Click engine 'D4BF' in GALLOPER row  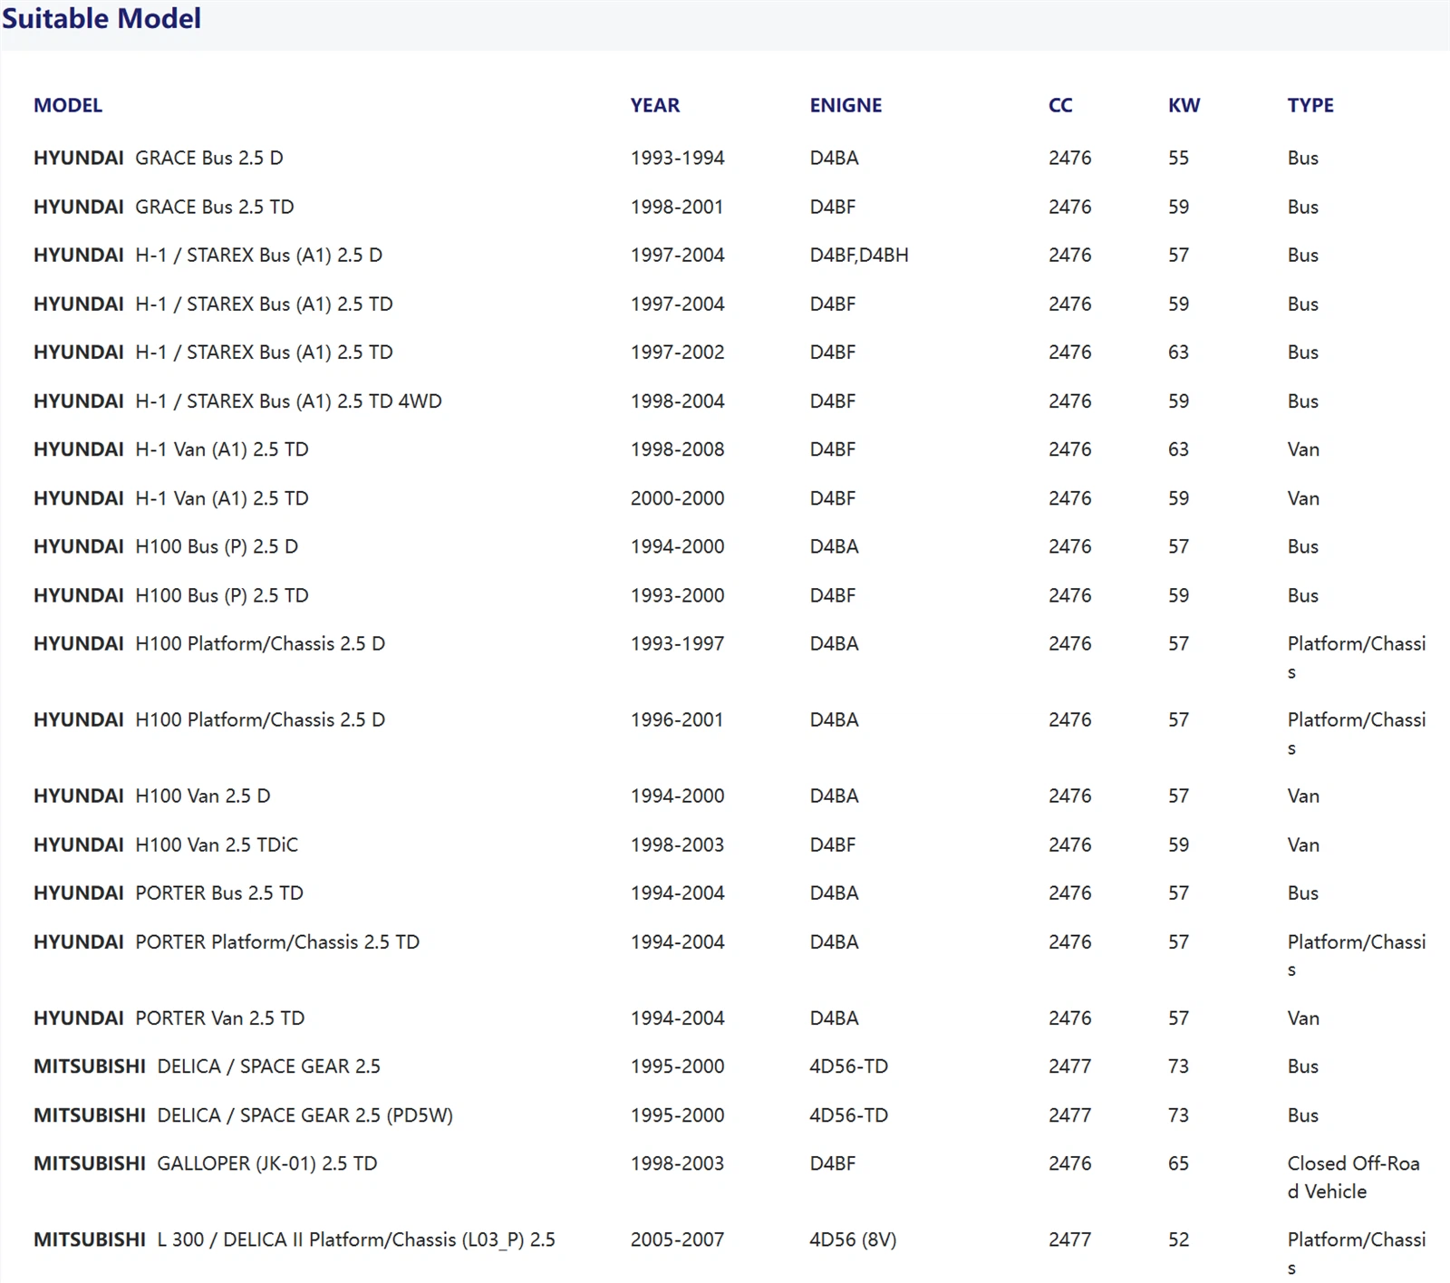pyautogui.click(x=832, y=1163)
